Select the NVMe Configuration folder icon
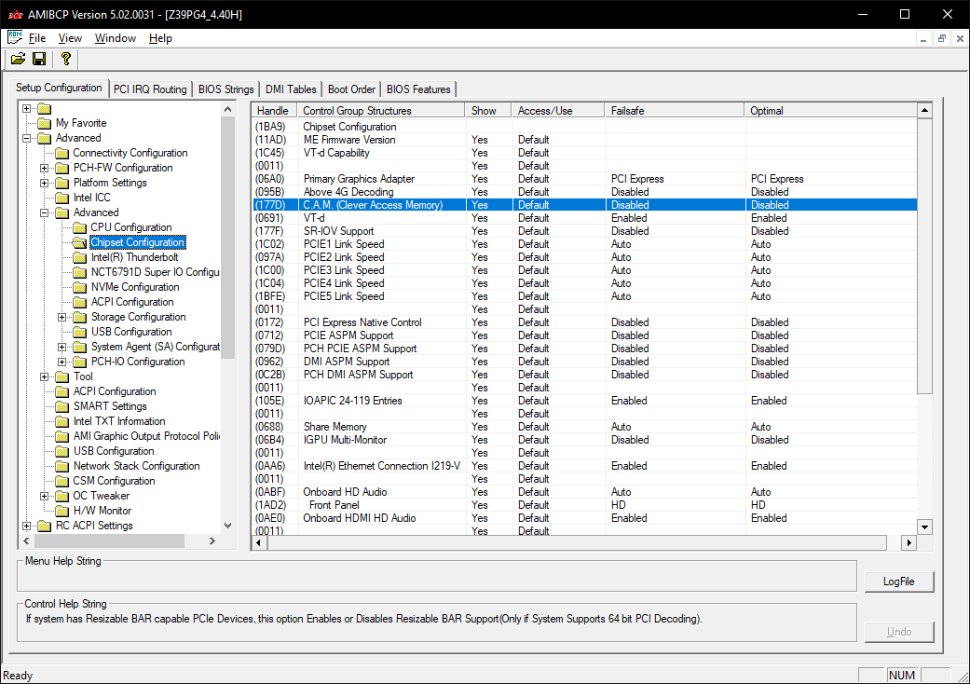 coord(79,287)
